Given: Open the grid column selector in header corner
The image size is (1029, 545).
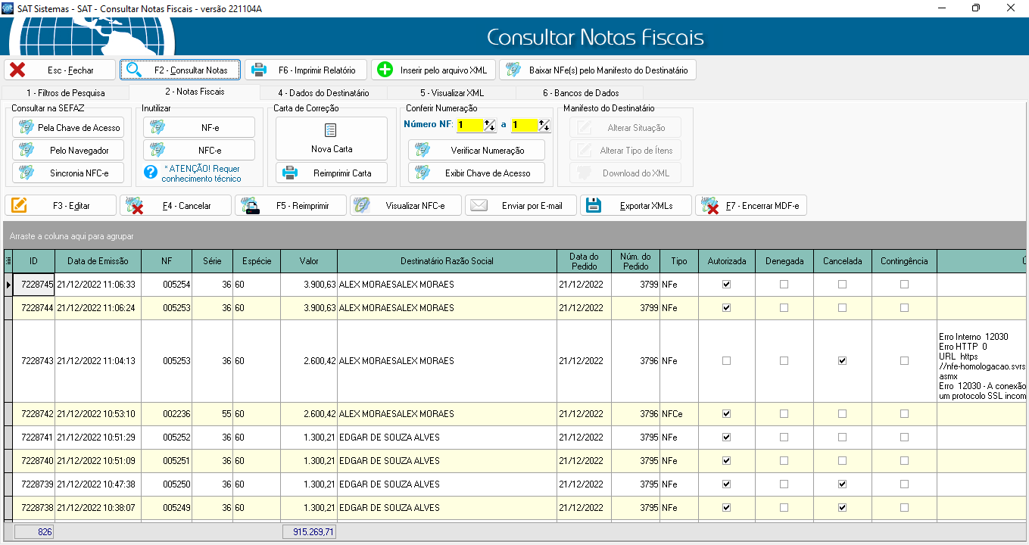Looking at the screenshot, I should tap(8, 261).
